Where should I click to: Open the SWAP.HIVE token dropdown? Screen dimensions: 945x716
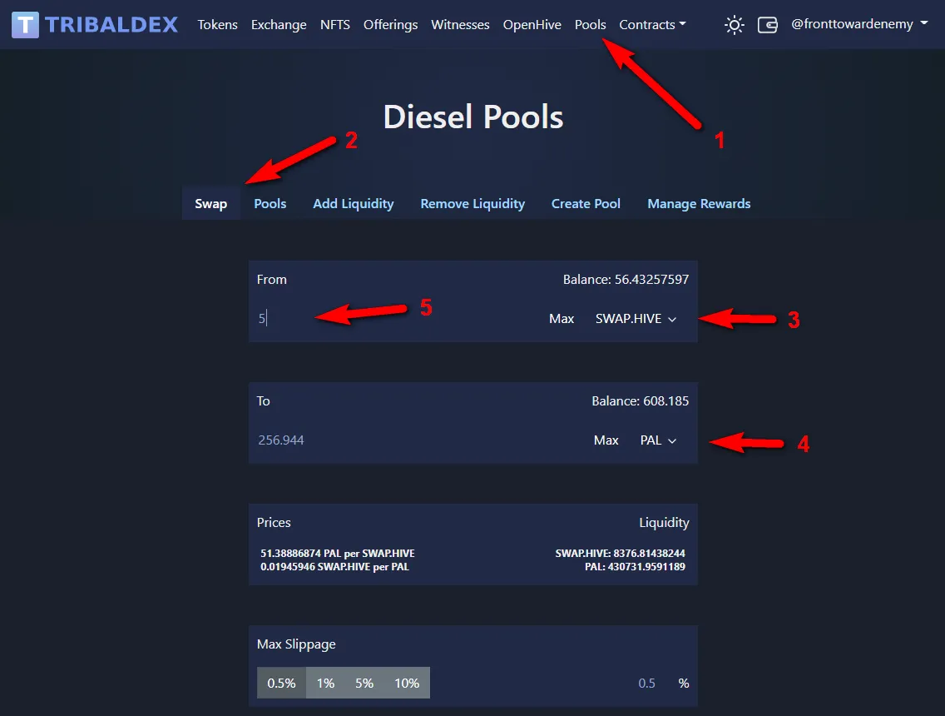click(x=636, y=319)
